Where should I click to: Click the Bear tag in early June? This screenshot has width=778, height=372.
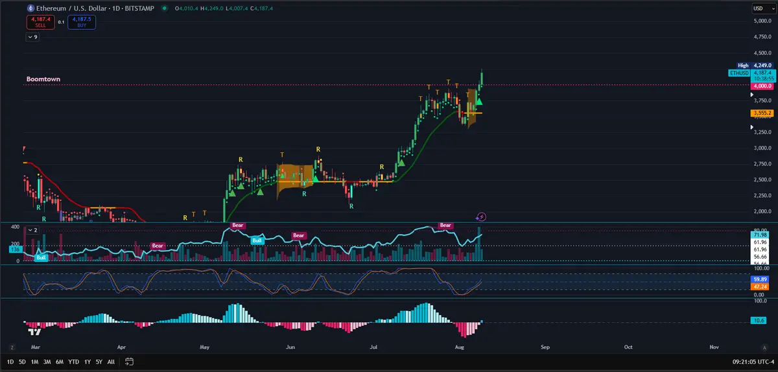pos(298,235)
